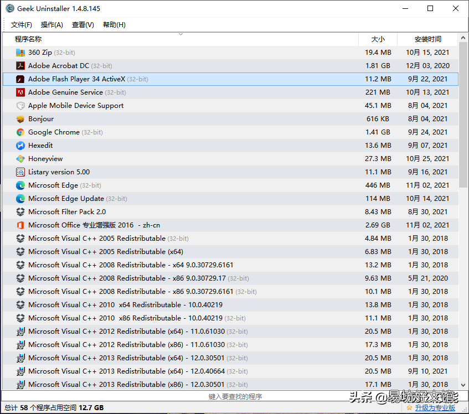This screenshot has width=469, height=414.
Task: Click the sort indicator chevron above the list
Action: [x=181, y=34]
